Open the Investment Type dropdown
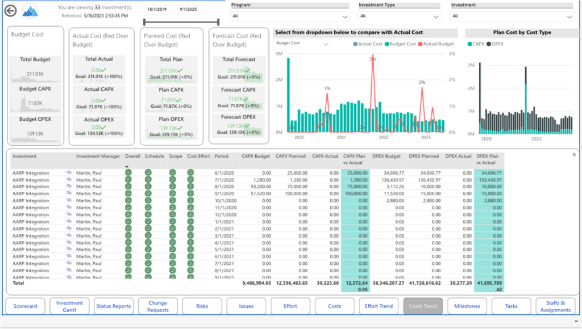582x329 pixels. [399, 16]
